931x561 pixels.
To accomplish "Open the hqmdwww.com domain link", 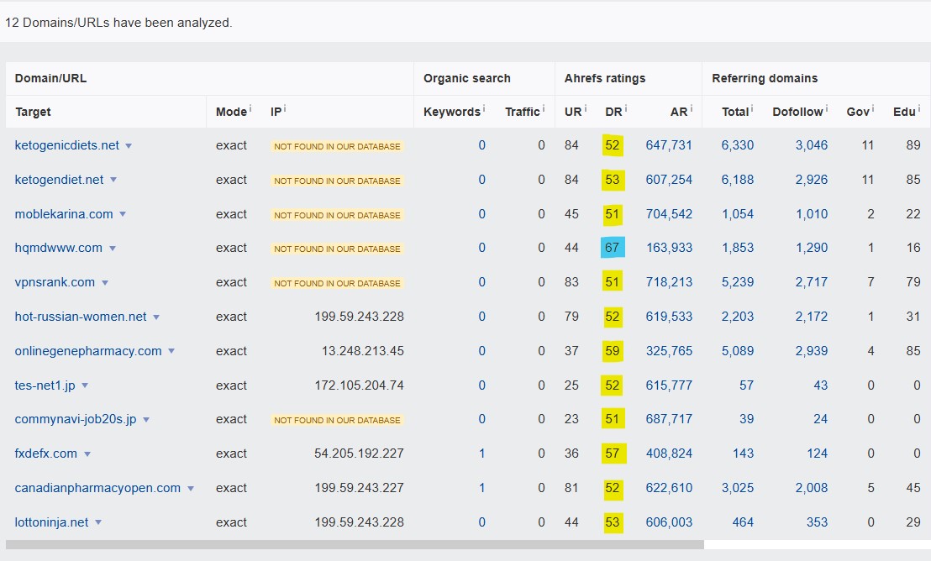I will pyautogui.click(x=59, y=248).
